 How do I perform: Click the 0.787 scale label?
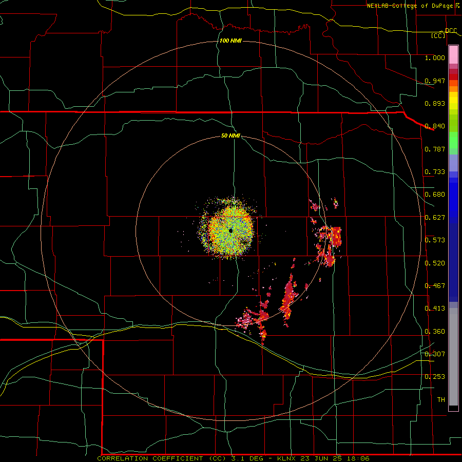point(435,149)
